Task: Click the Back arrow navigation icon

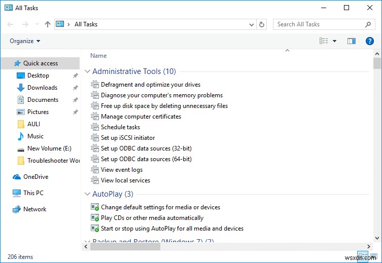Action: tap(11, 24)
